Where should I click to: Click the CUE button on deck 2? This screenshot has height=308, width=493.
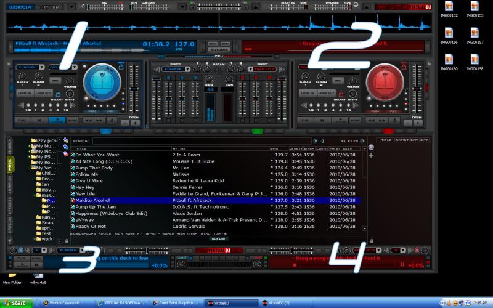coord(305,120)
